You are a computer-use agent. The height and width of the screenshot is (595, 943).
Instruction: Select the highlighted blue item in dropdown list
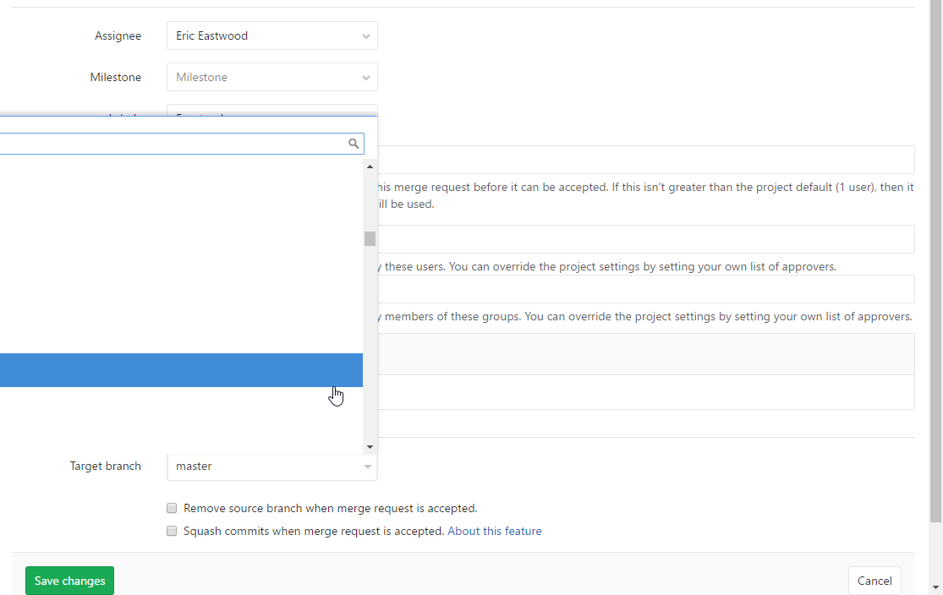(181, 370)
